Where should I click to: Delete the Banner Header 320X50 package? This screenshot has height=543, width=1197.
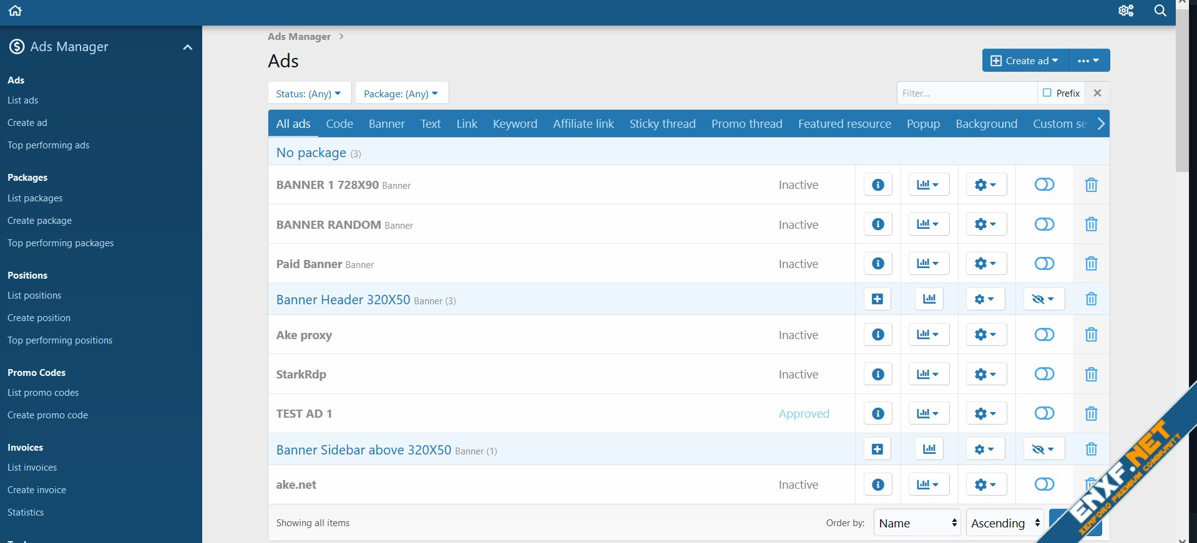1091,299
